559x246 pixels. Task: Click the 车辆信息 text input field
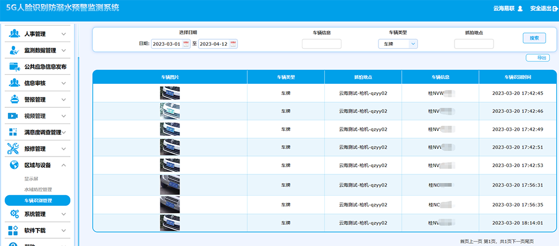(321, 44)
